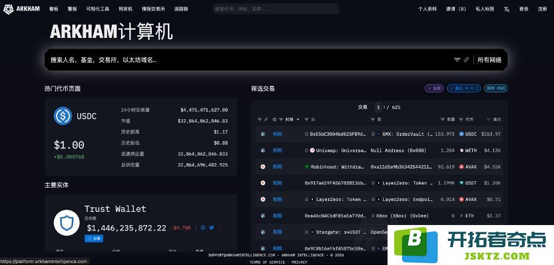Expand the 时间 column sort arrow
Viewport: 554px width, 265px height.
[298, 119]
